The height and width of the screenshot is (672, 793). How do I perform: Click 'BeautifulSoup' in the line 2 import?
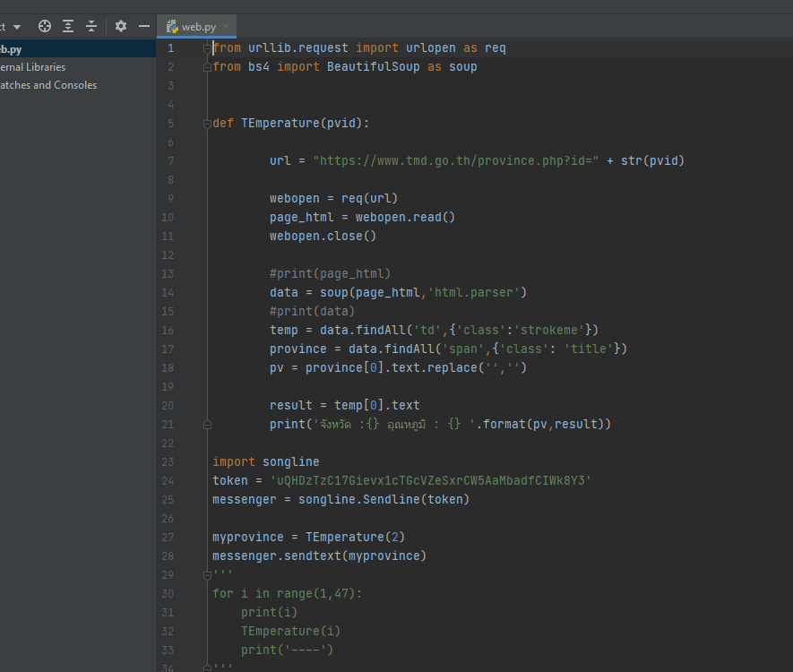click(x=374, y=66)
